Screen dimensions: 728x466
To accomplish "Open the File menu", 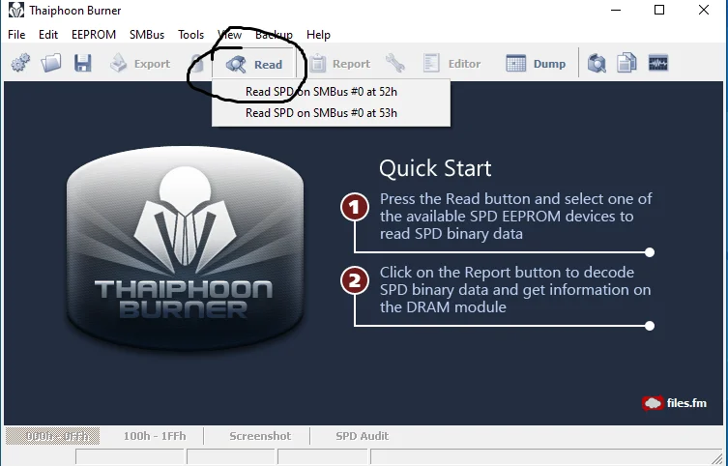I will (x=16, y=35).
